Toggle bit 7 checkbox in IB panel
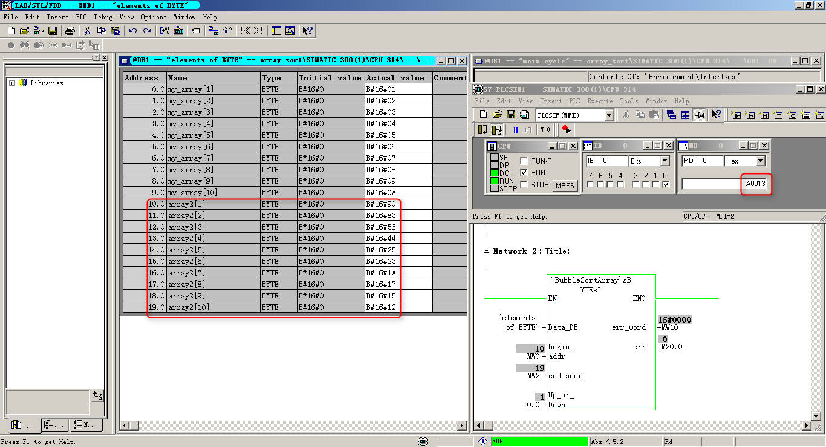The image size is (826, 447). (x=590, y=185)
